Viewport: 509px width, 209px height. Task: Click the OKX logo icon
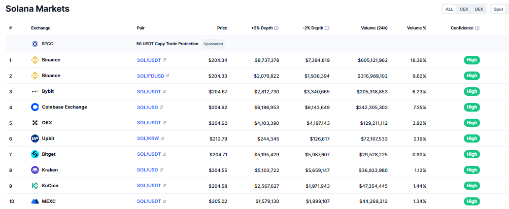click(35, 123)
